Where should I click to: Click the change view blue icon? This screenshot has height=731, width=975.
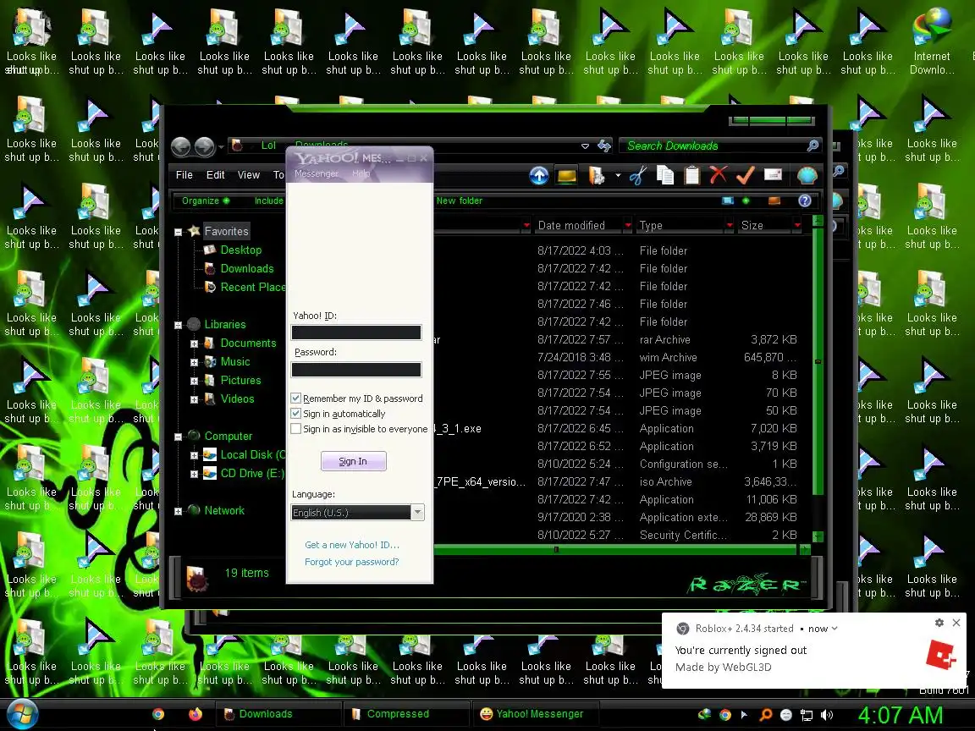[728, 201]
